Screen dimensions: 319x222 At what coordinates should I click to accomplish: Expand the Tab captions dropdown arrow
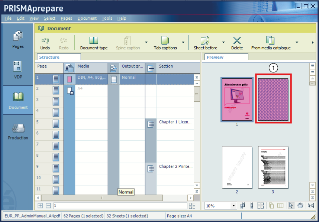183,42
